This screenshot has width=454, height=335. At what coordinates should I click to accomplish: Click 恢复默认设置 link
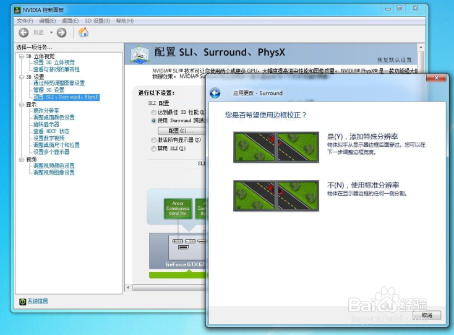(395, 60)
